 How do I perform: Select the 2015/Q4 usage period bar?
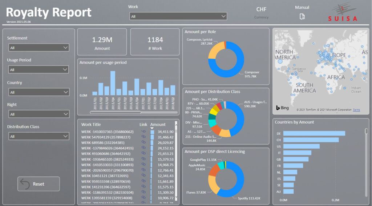(113, 83)
